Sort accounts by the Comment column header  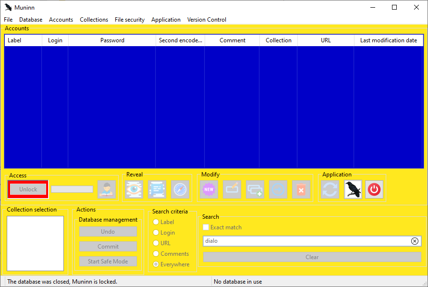[232, 40]
